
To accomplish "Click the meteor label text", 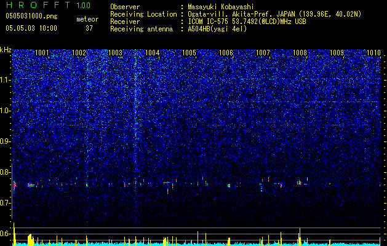I will pyautogui.click(x=87, y=19).
